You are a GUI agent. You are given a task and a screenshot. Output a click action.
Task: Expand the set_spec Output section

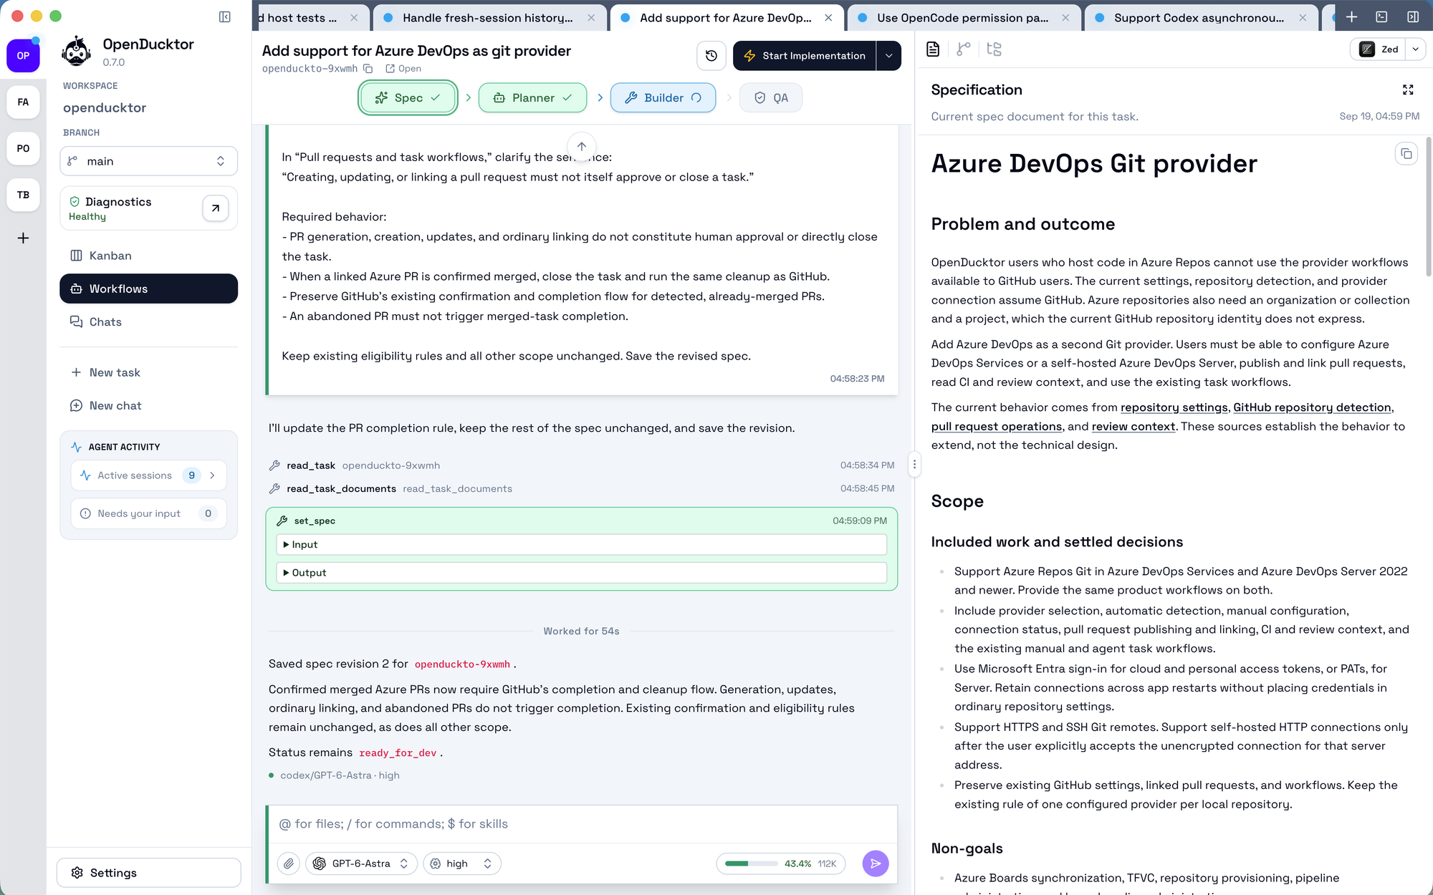click(581, 573)
